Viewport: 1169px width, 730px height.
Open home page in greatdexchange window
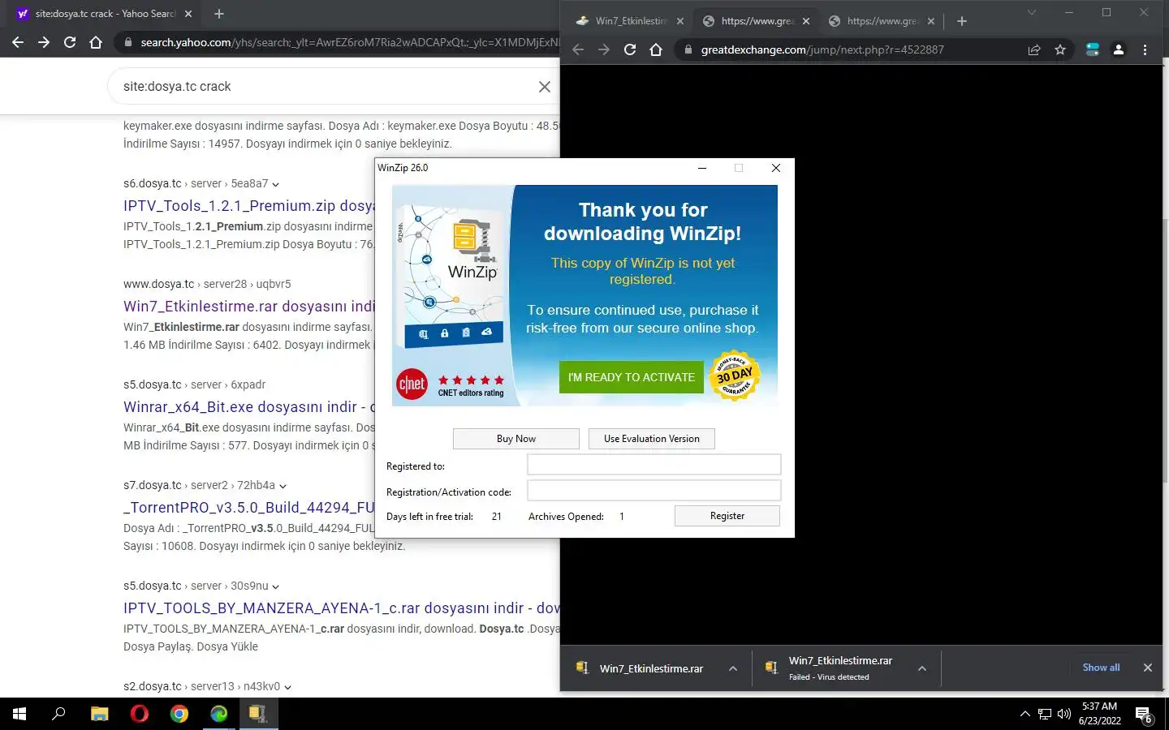click(x=656, y=49)
